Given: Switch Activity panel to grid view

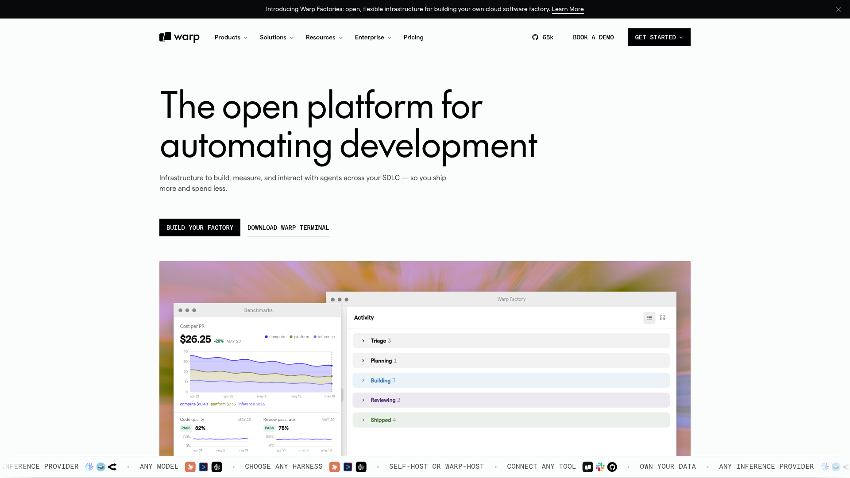Looking at the screenshot, I should (x=663, y=318).
